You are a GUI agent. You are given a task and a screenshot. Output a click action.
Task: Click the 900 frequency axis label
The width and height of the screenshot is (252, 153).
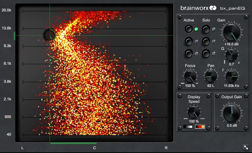8,117
